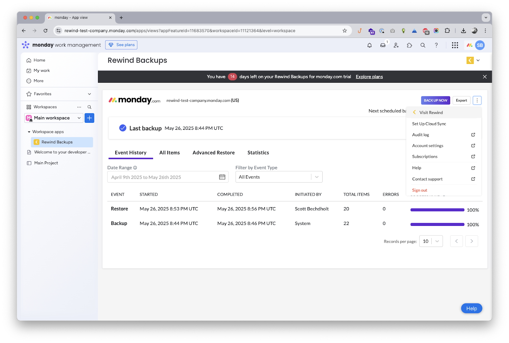Close the trial banner
509x343 pixels.
485,77
